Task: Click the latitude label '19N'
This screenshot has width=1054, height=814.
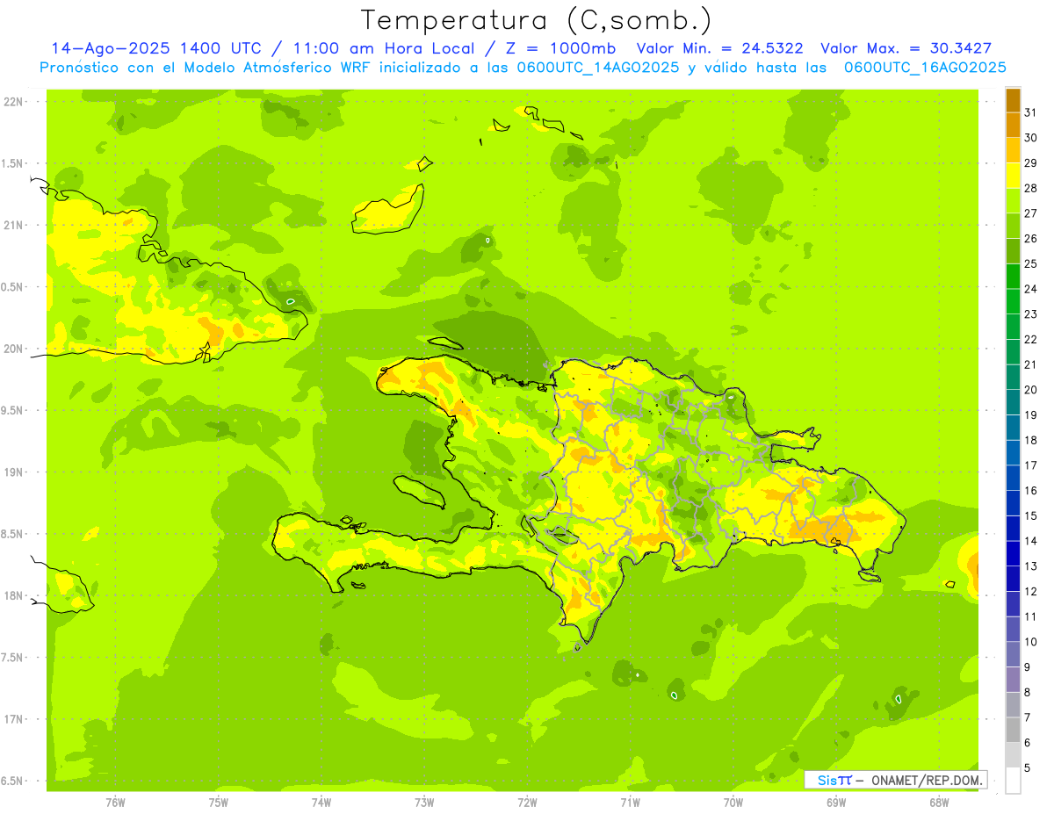Action: pos(14,472)
